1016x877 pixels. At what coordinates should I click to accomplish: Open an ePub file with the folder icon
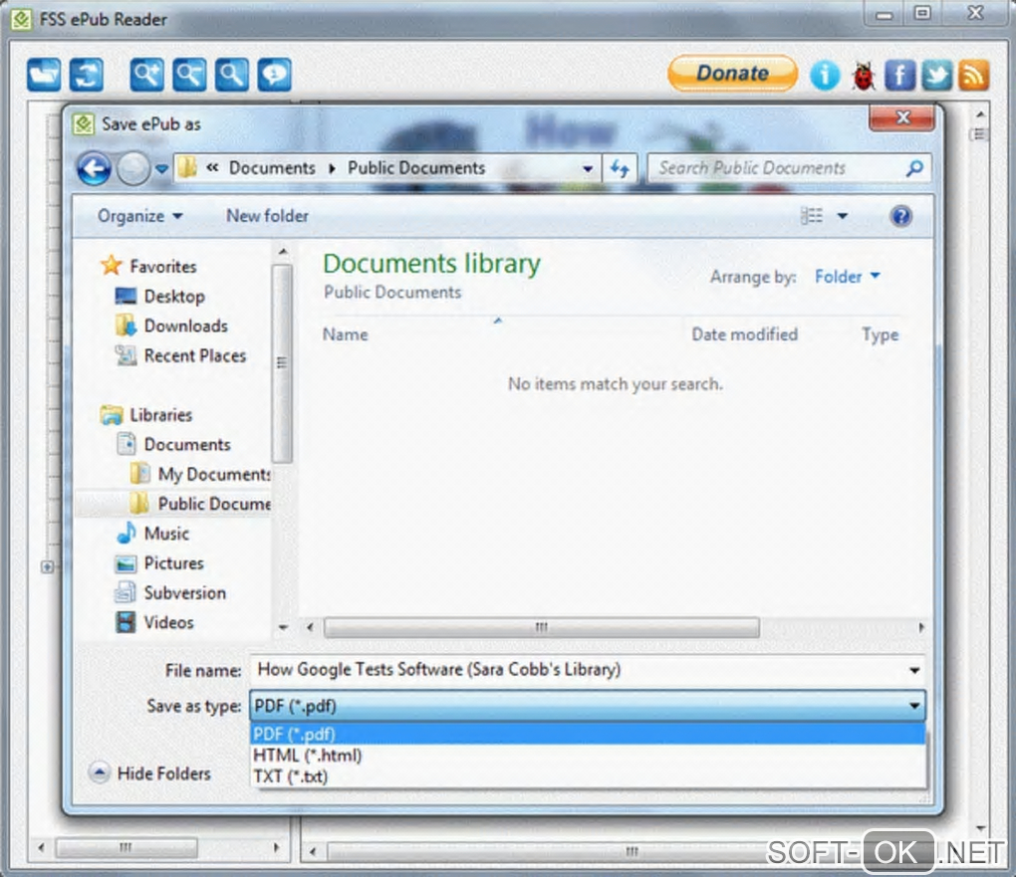(x=44, y=75)
